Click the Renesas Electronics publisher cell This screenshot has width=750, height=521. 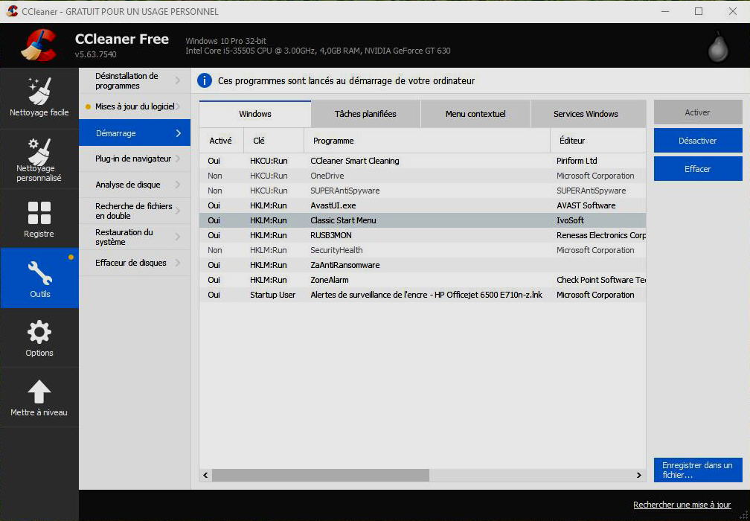coord(600,235)
